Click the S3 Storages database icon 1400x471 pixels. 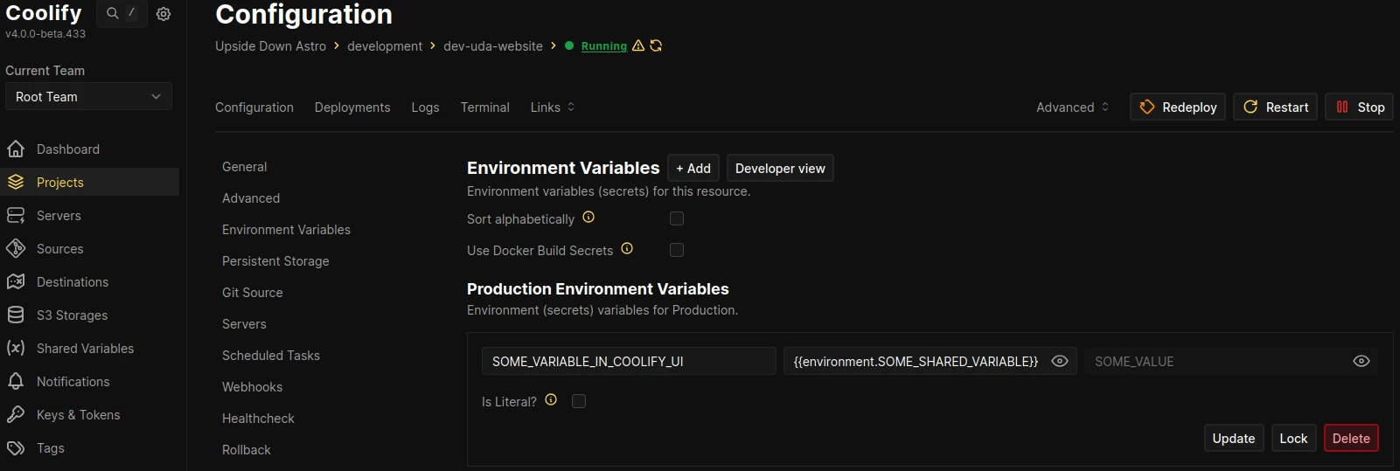16,315
